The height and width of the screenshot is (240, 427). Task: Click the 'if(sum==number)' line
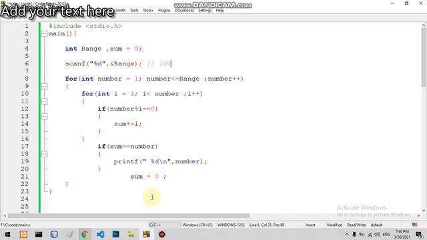[127, 147]
